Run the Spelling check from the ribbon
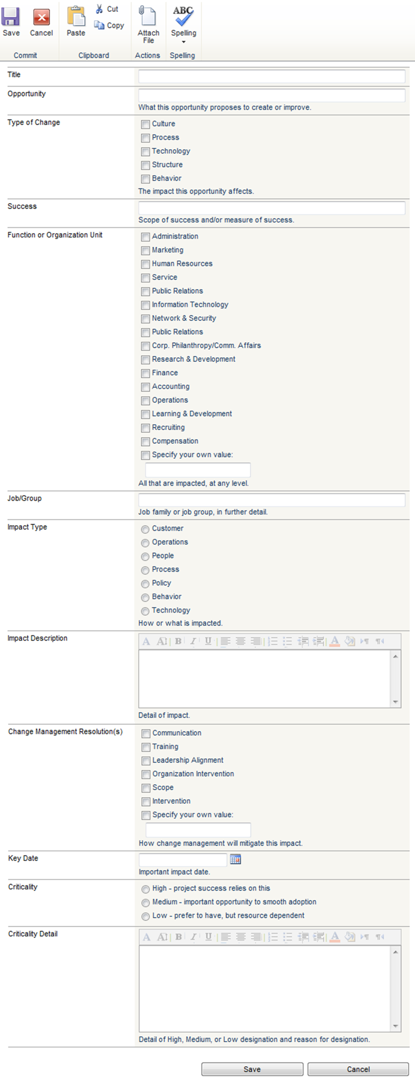 pos(184,17)
